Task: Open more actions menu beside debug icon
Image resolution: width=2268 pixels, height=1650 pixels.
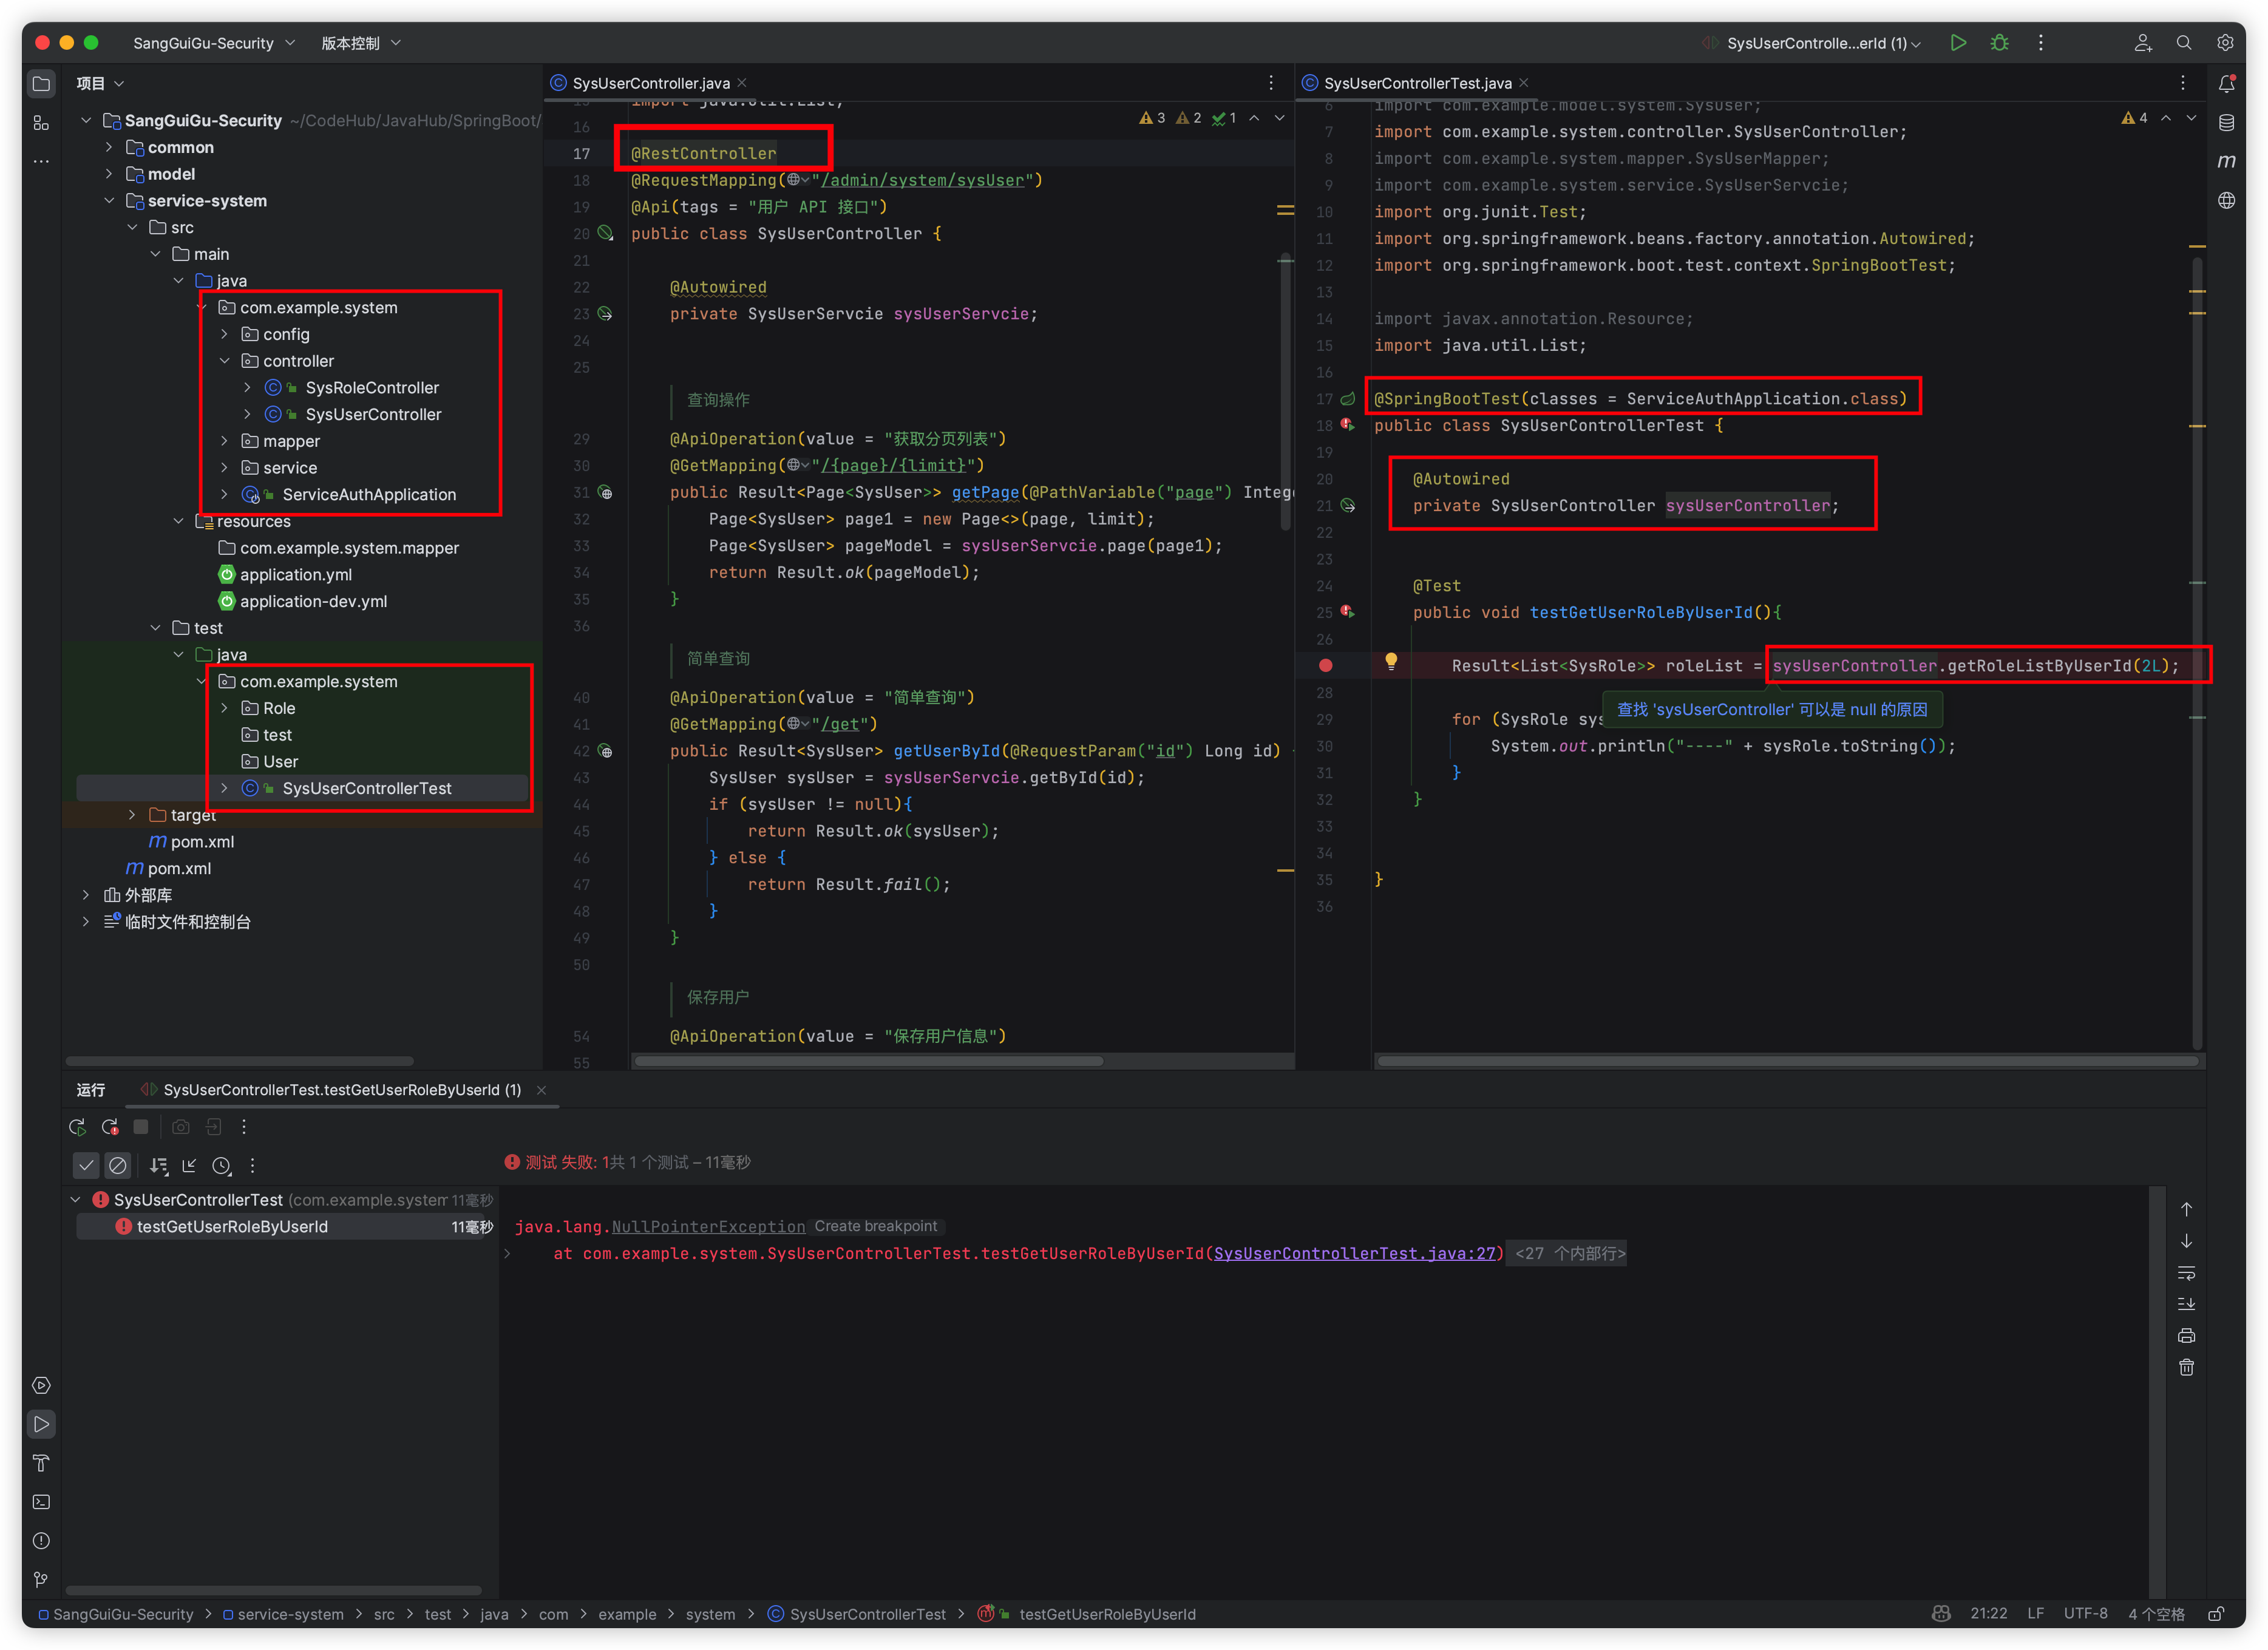Action: coord(2041,43)
